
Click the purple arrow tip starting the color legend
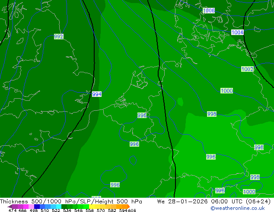click(x=10, y=206)
